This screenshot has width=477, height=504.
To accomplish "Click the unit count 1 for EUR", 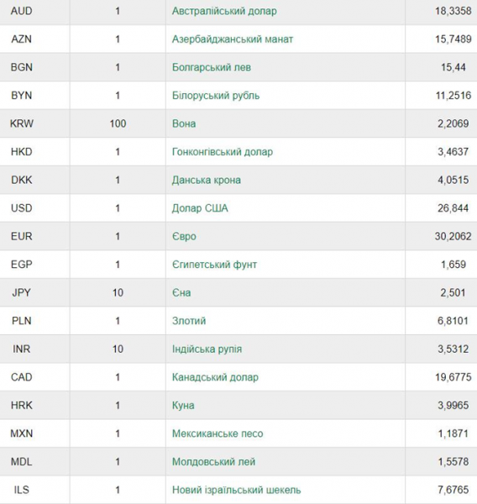I will point(118,236).
